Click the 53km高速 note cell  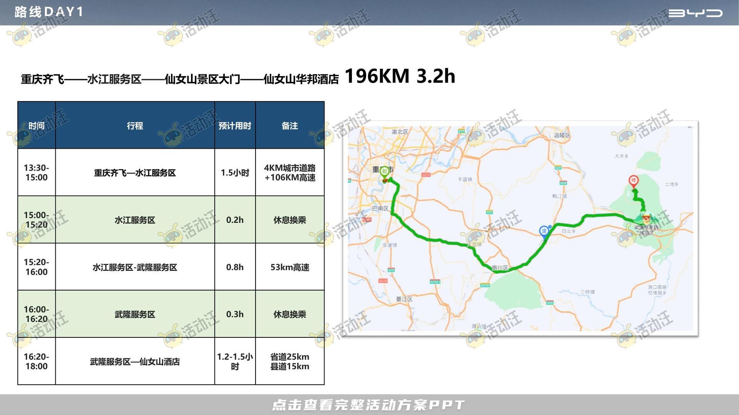[x=290, y=267]
